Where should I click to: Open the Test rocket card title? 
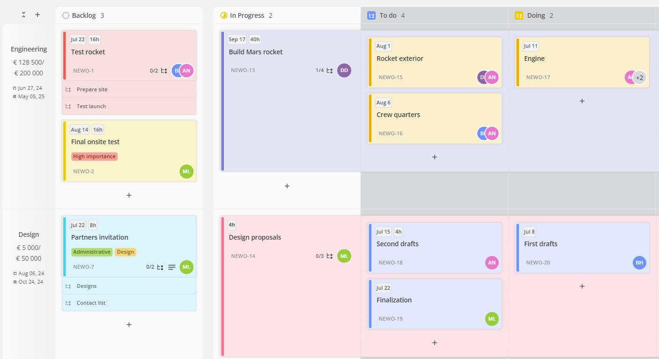click(x=88, y=52)
